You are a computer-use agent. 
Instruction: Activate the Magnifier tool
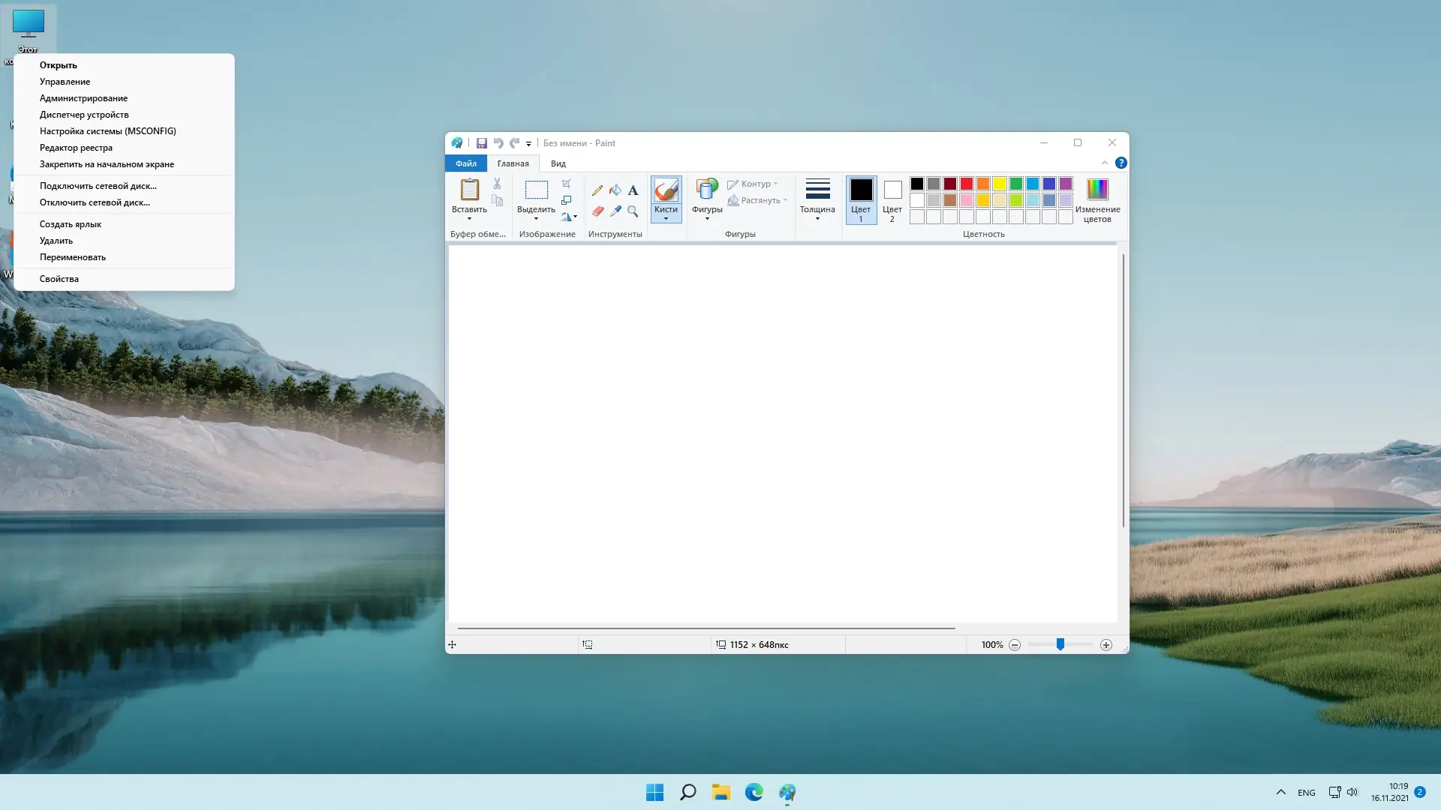coord(633,211)
